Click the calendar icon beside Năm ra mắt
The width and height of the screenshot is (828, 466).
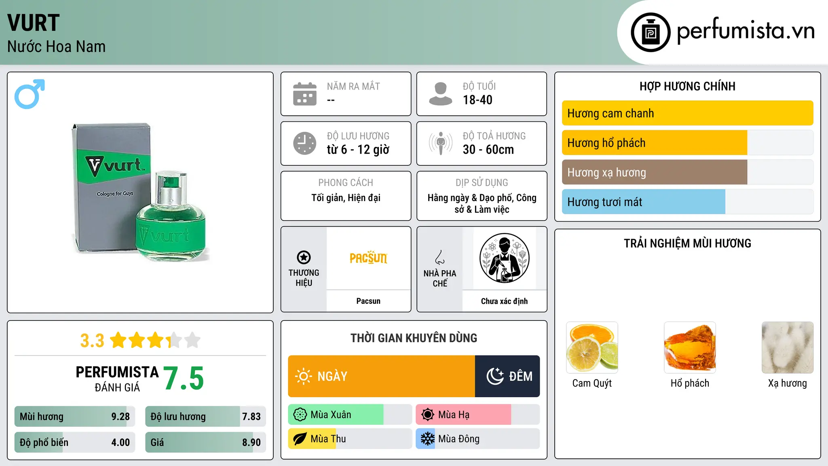[304, 94]
